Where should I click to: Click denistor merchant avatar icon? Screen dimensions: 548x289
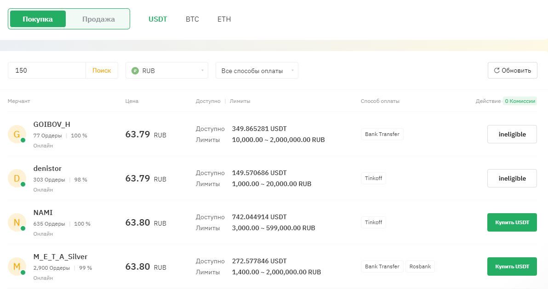[x=17, y=178]
